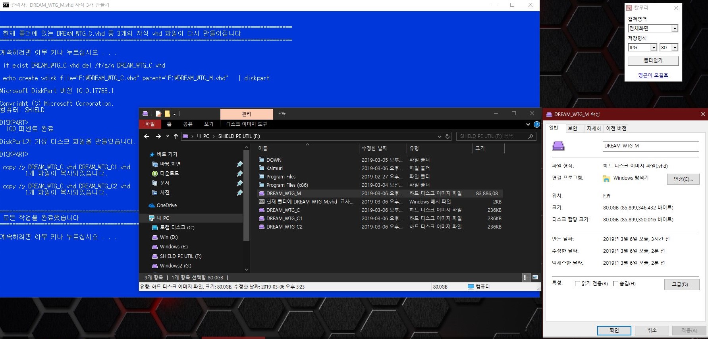Click the 변경(C)... button

[x=683, y=179]
